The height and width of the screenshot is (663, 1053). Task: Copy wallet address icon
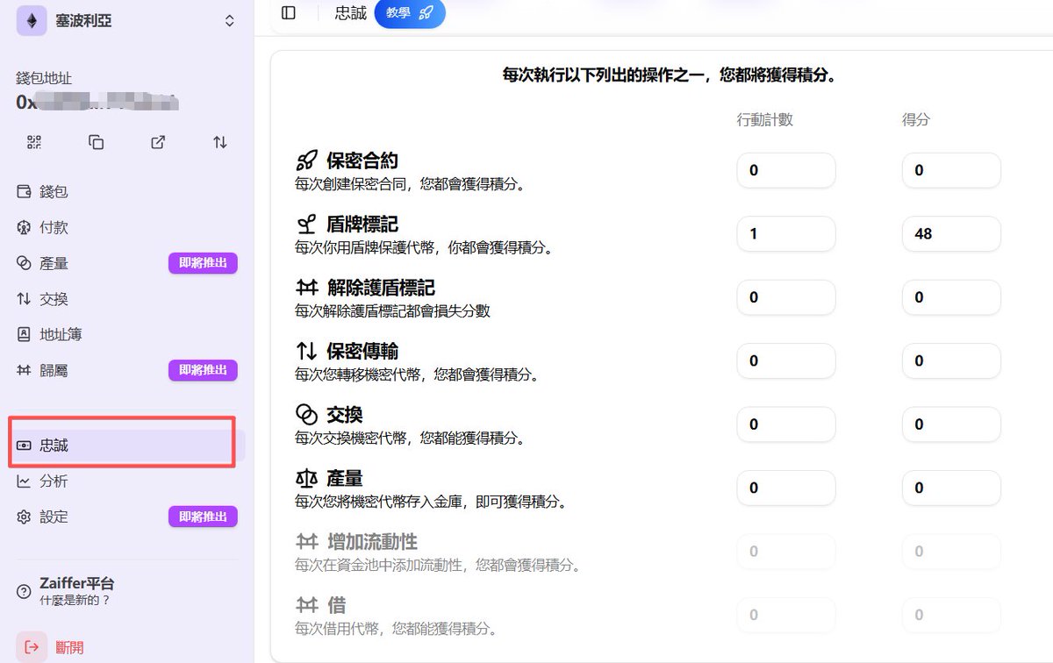click(97, 142)
